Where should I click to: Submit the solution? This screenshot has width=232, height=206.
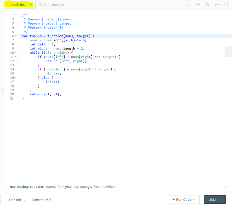click(215, 199)
